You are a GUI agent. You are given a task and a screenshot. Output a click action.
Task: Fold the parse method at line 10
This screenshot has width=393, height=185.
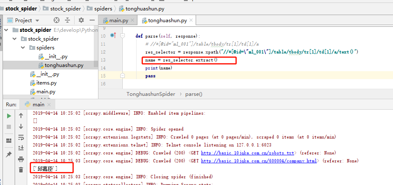pyautogui.click(x=123, y=36)
